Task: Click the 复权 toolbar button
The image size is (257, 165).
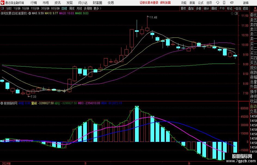Action: 183,8
